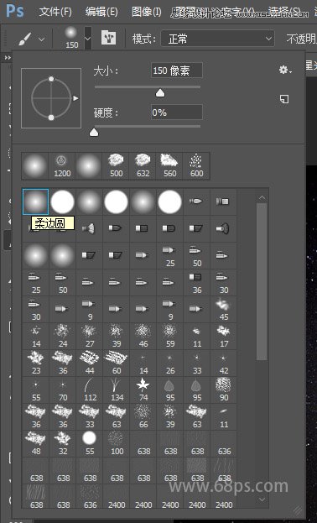317x523 pixels.
Task: Click the brush list scroll up arrow
Action: [x=262, y=198]
